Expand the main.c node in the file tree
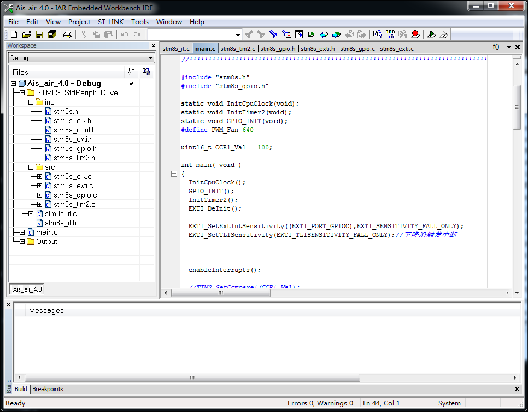Image resolution: width=528 pixels, height=412 pixels. [22, 233]
